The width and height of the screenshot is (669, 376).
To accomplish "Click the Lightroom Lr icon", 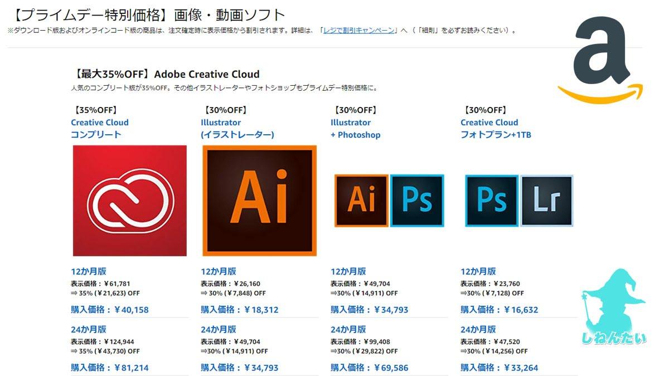I will click(x=547, y=201).
